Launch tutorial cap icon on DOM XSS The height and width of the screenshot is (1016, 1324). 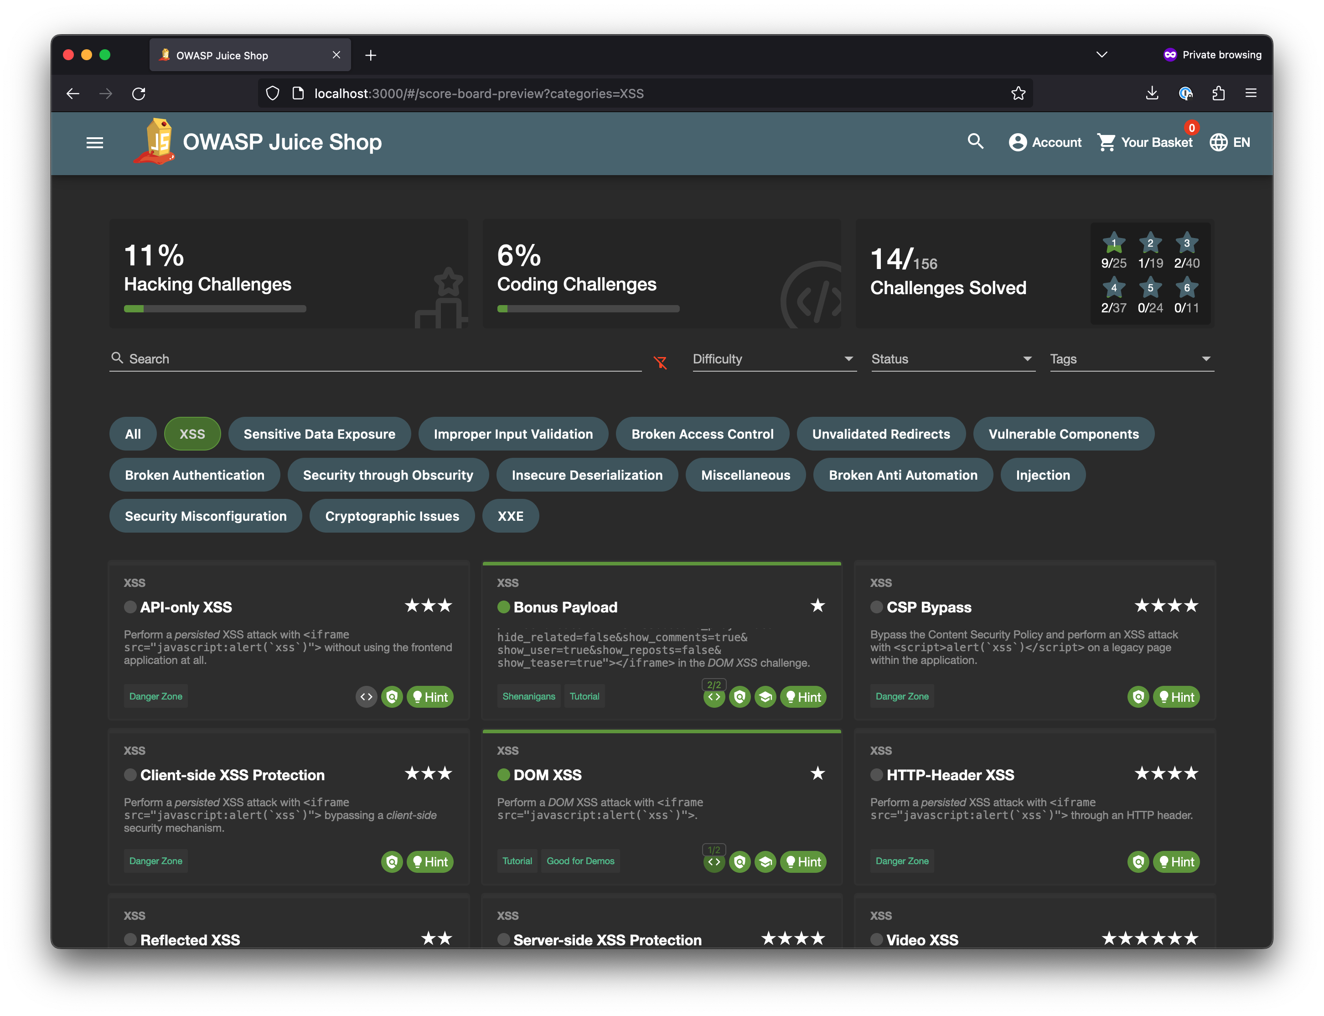point(765,861)
